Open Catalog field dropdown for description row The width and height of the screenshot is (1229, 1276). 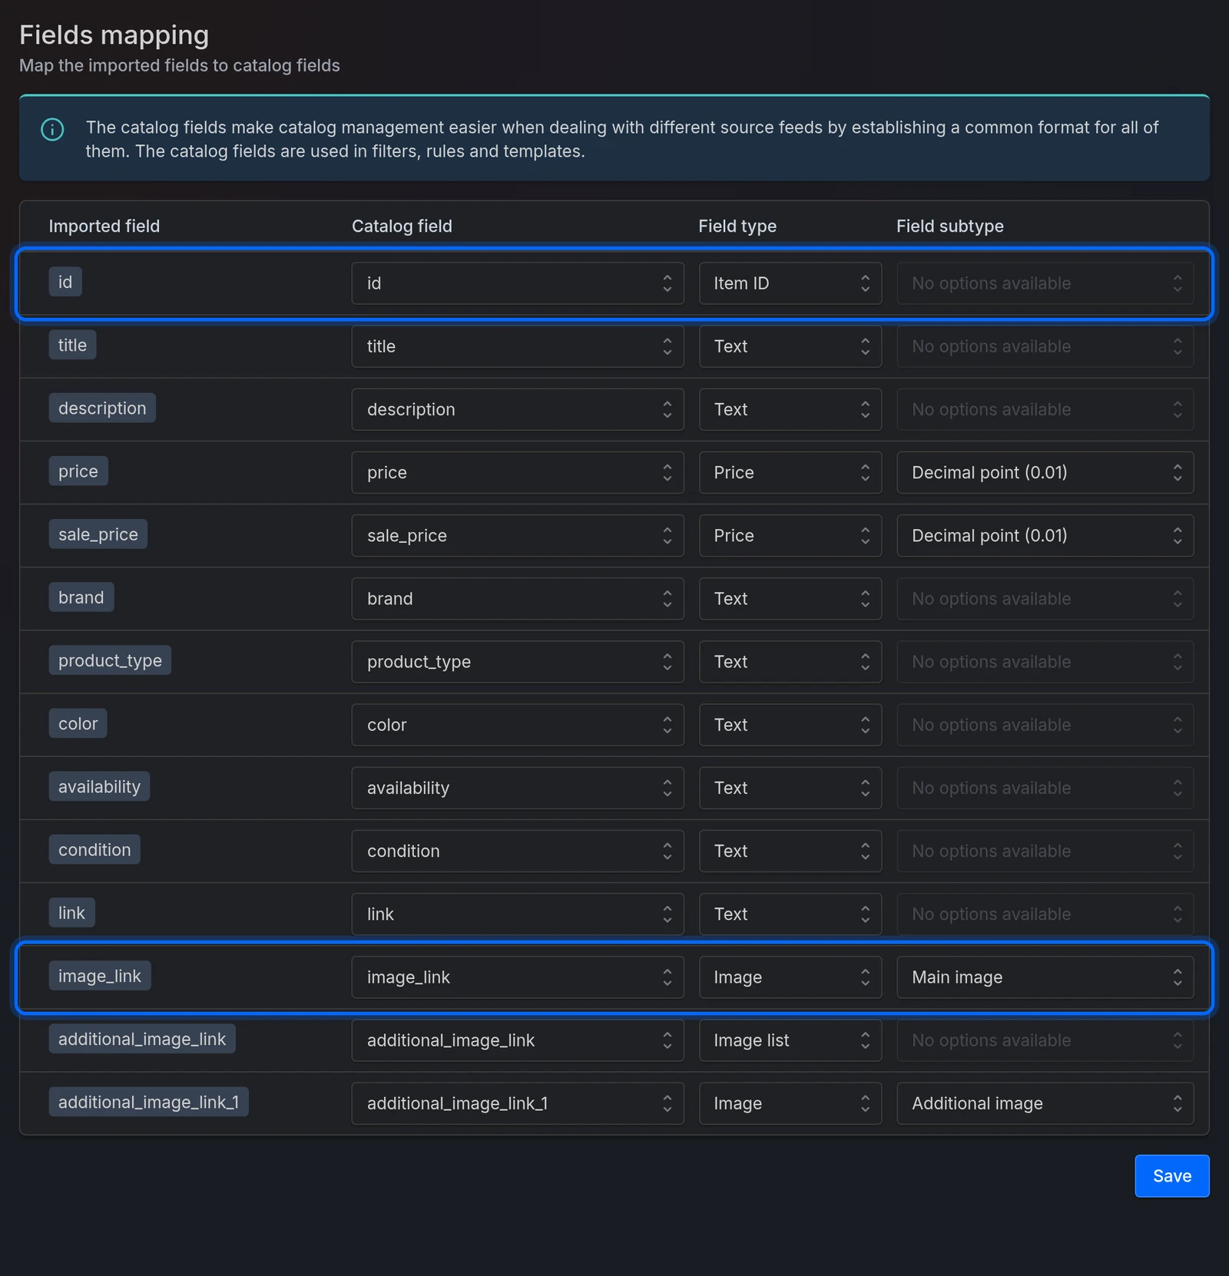518,409
